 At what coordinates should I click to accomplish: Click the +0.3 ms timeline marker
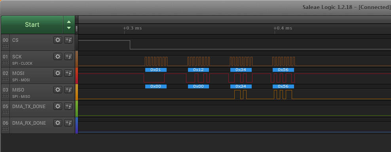pos(133,28)
